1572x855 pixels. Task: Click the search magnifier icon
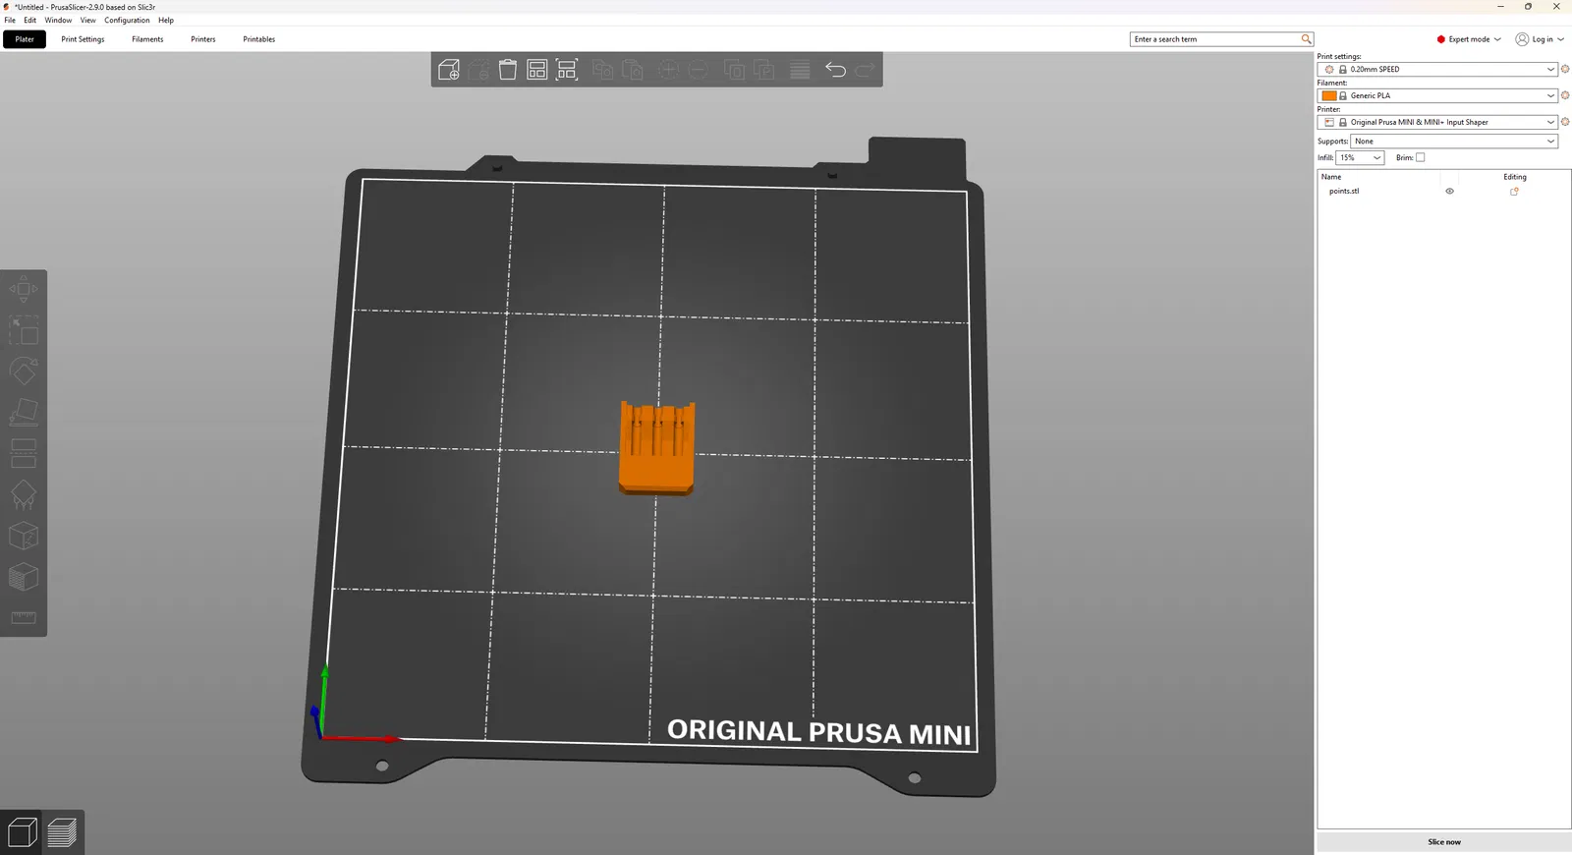(1306, 39)
